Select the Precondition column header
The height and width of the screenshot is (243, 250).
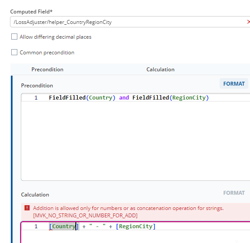tap(47, 70)
